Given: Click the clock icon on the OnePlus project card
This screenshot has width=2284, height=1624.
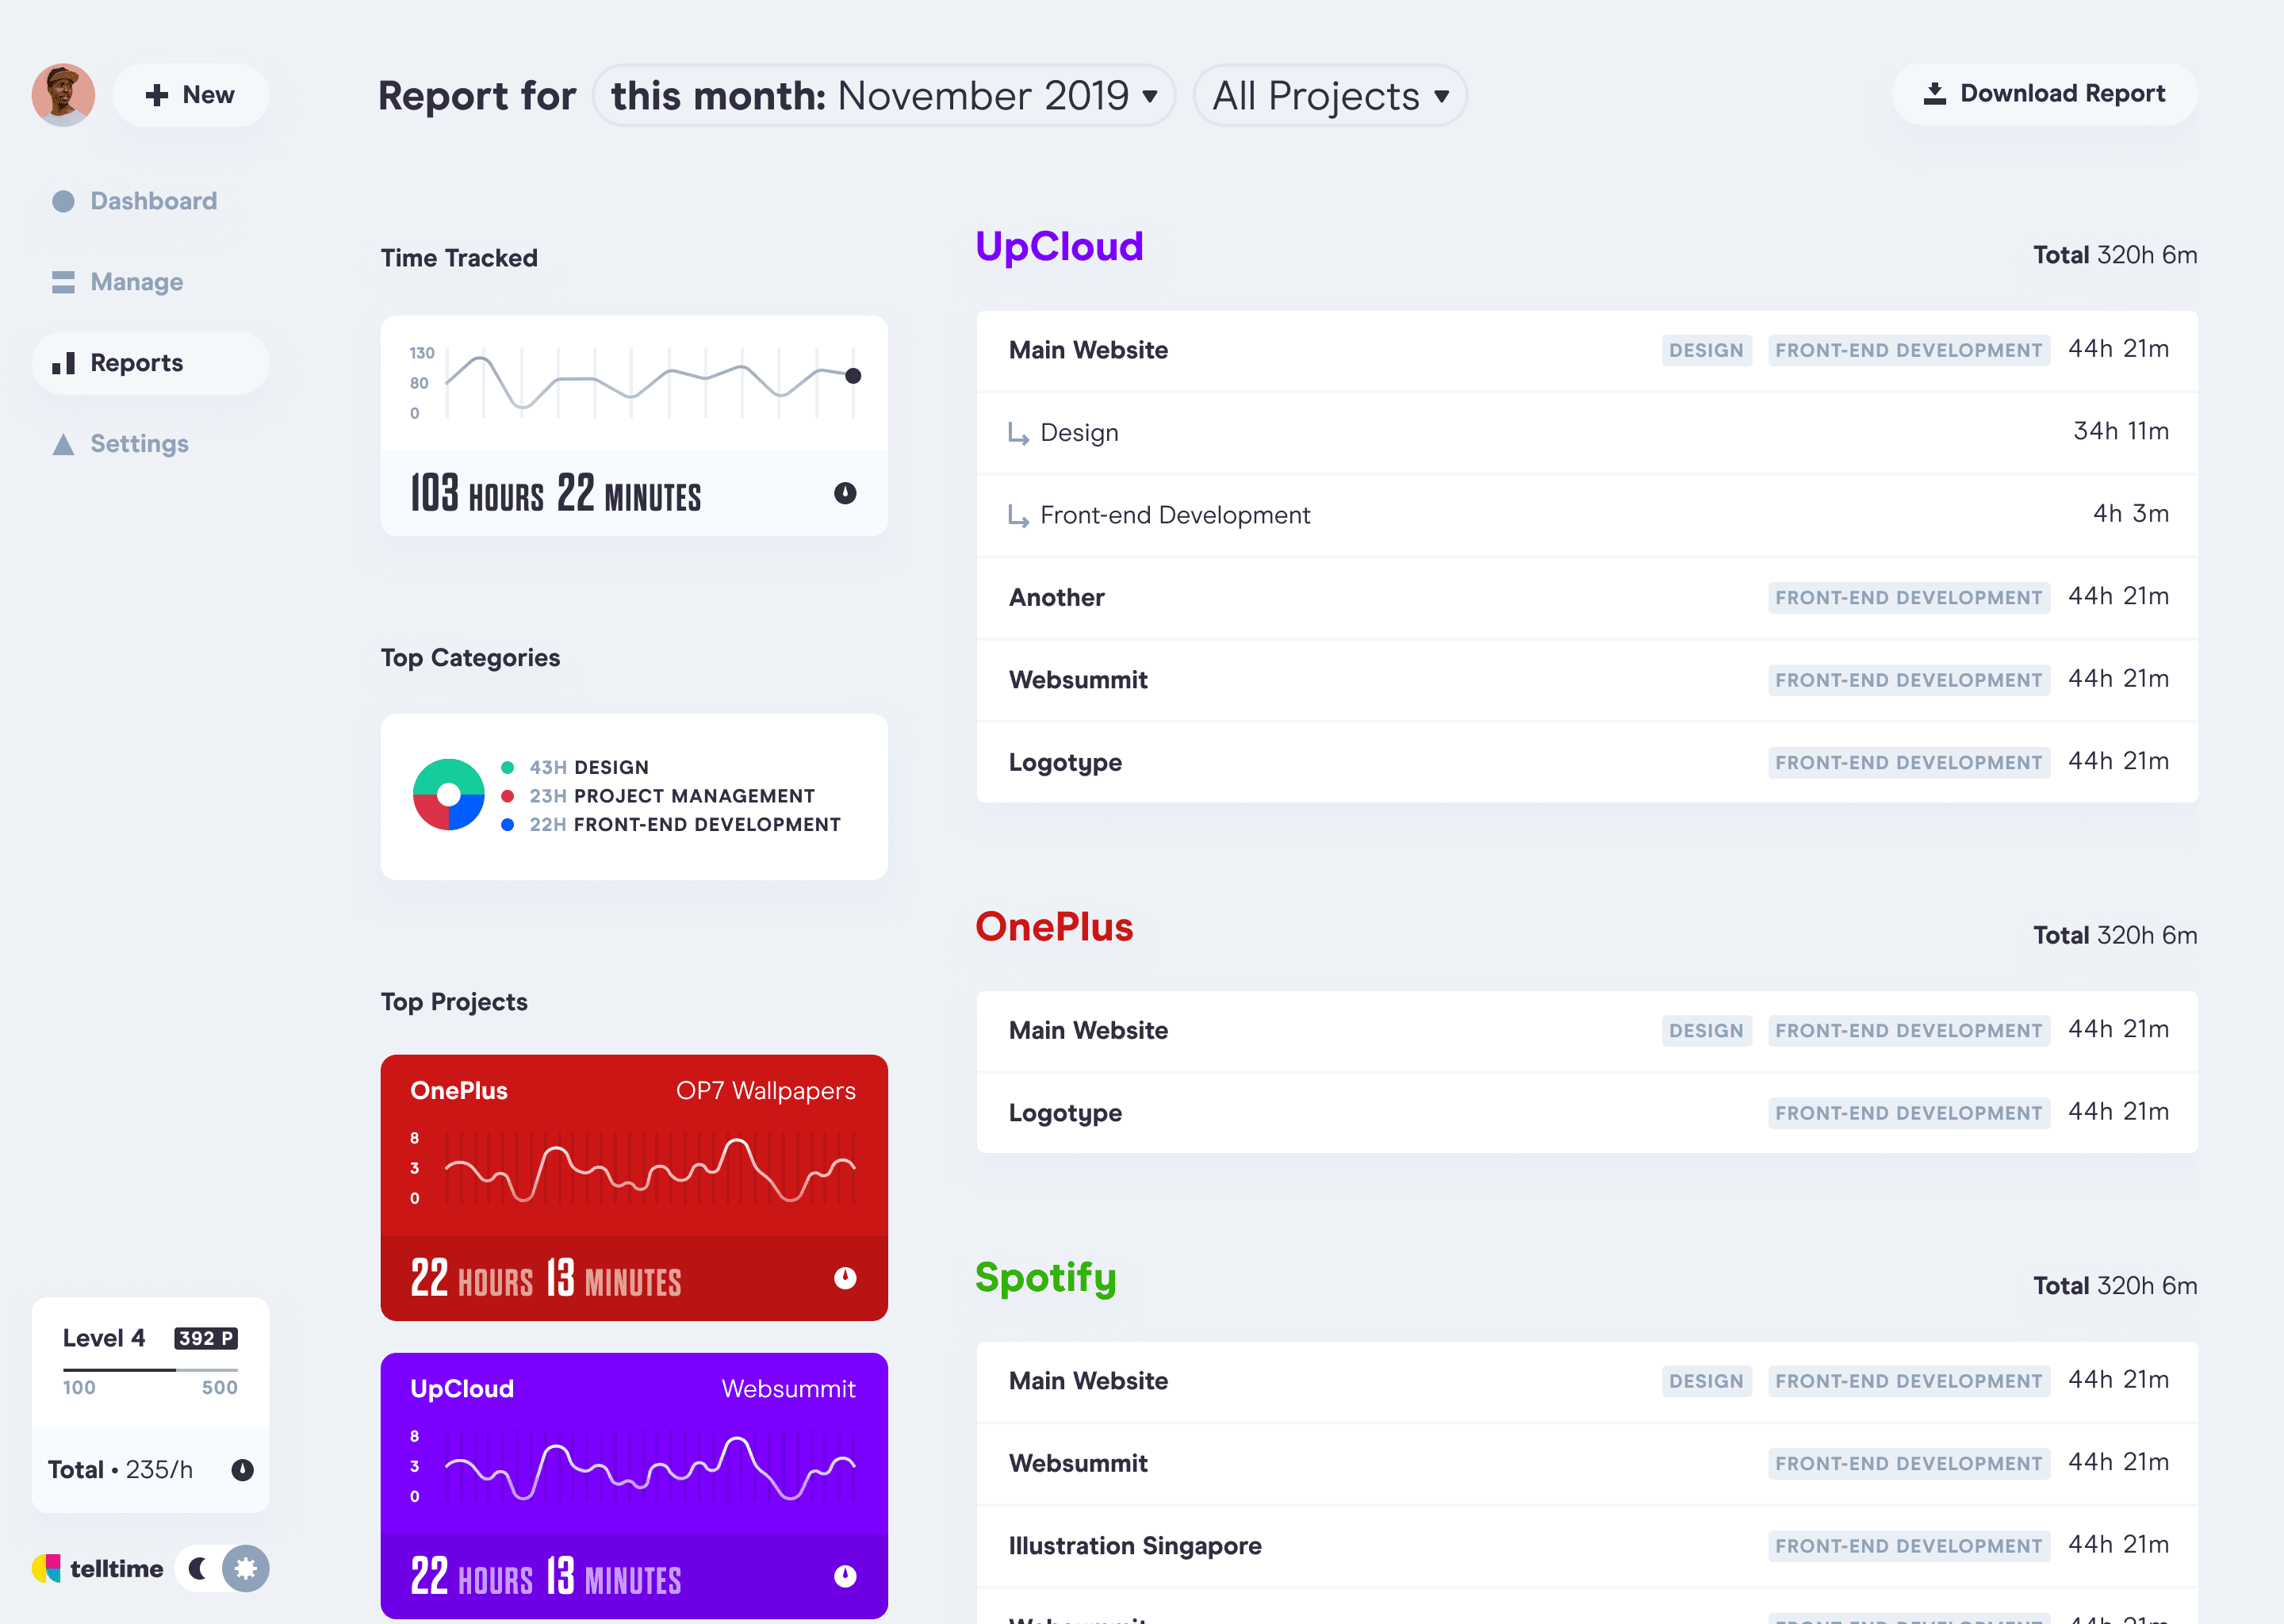Looking at the screenshot, I should pos(845,1278).
